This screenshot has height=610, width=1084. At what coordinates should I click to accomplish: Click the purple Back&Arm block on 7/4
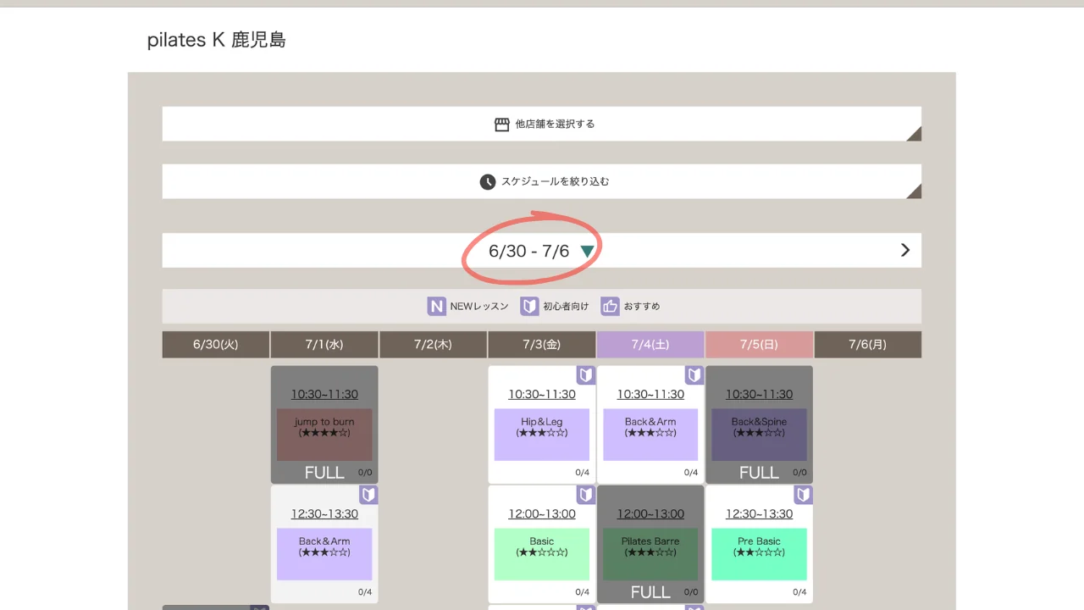650,435
